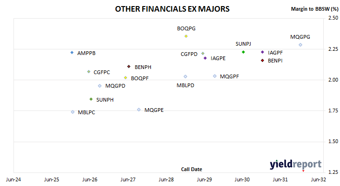Click the Call Date axis title
Screen dimensions: 340x186
(191, 169)
